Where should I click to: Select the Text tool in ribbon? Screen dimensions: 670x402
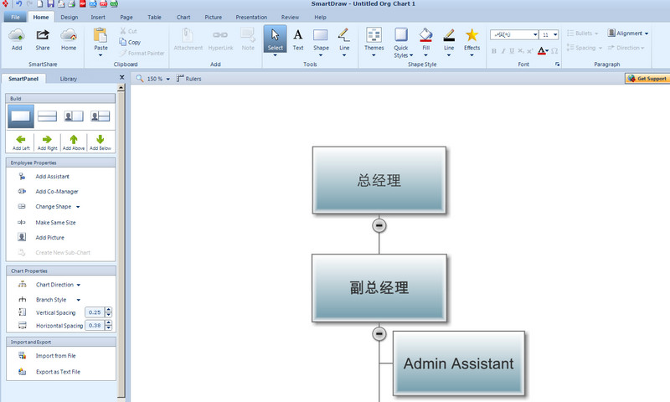point(298,35)
